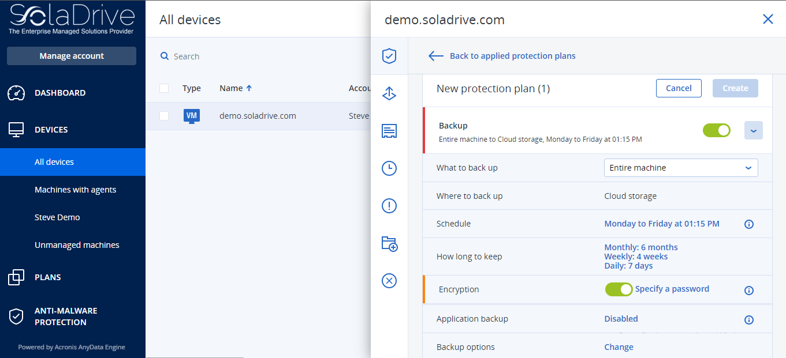
Task: Open the Activities clock icon in side panel
Action: point(389,168)
